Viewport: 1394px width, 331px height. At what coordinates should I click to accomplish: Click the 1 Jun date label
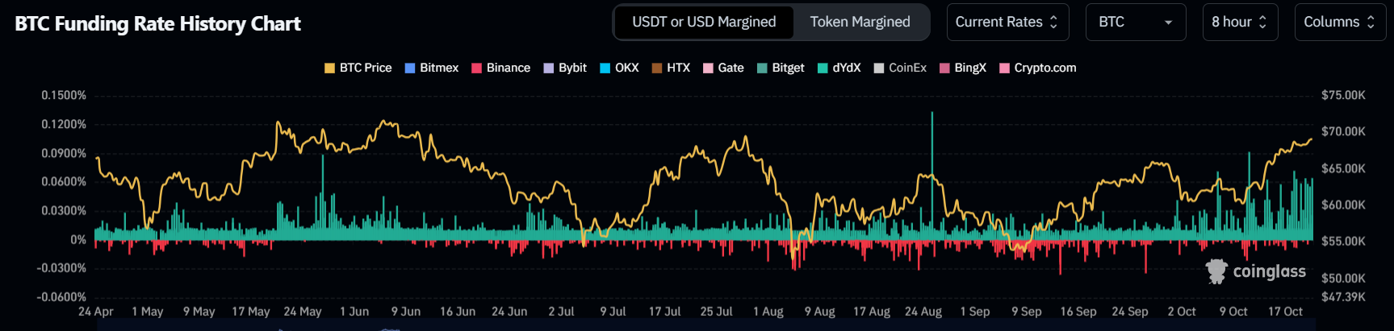pyautogui.click(x=354, y=311)
